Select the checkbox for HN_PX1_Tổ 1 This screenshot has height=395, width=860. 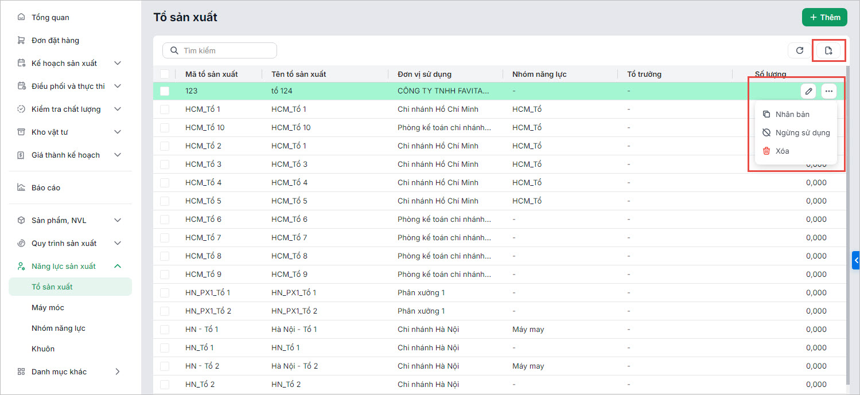(165, 293)
